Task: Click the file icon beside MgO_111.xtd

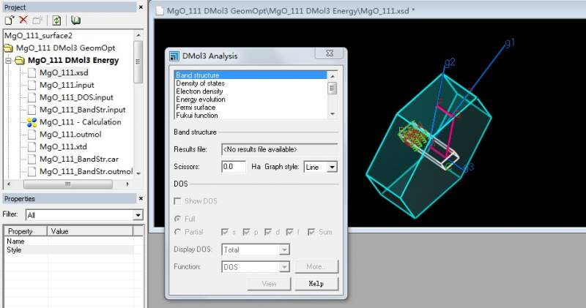Action: [x=32, y=147]
